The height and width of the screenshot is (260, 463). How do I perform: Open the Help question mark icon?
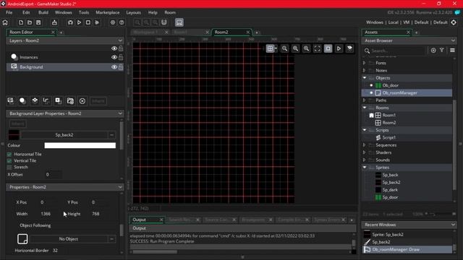(x=122, y=22)
